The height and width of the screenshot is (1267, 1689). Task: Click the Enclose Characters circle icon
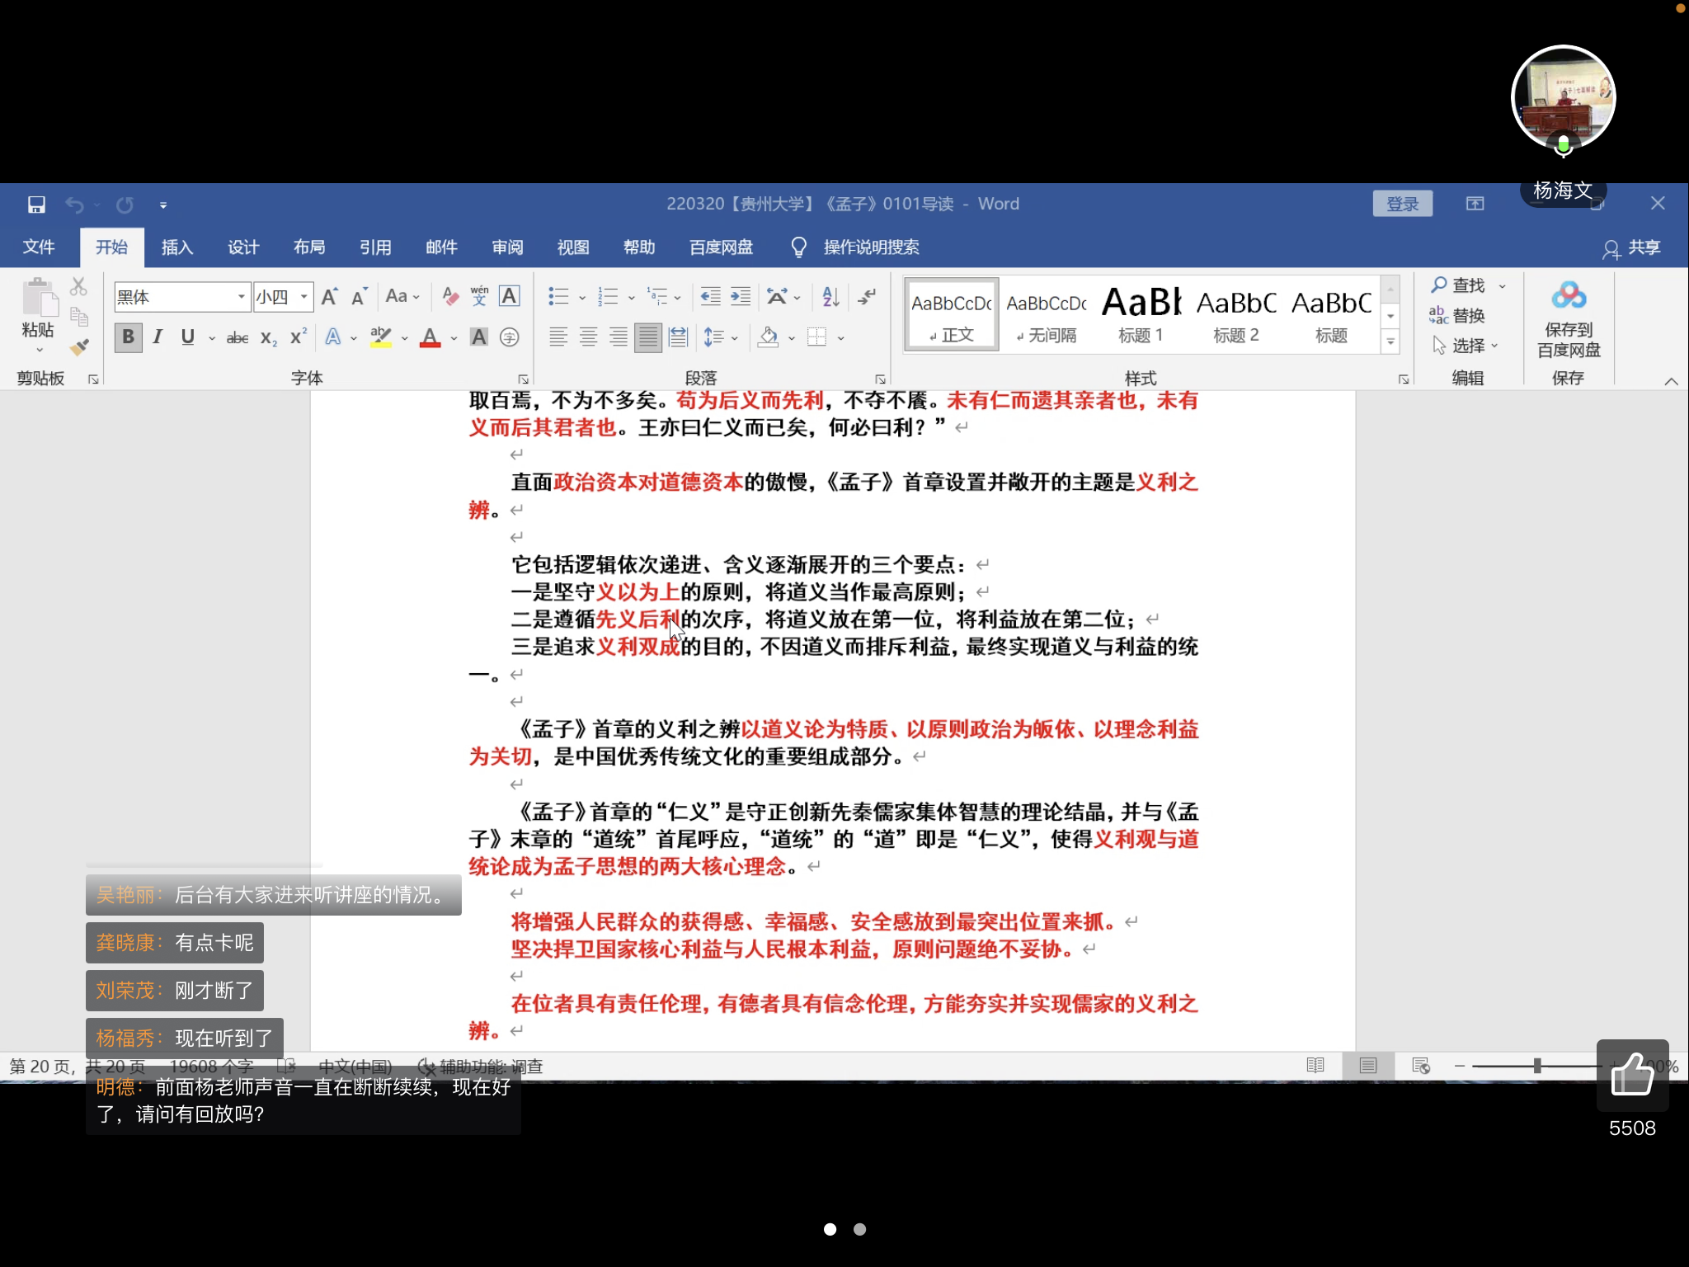pyautogui.click(x=510, y=337)
